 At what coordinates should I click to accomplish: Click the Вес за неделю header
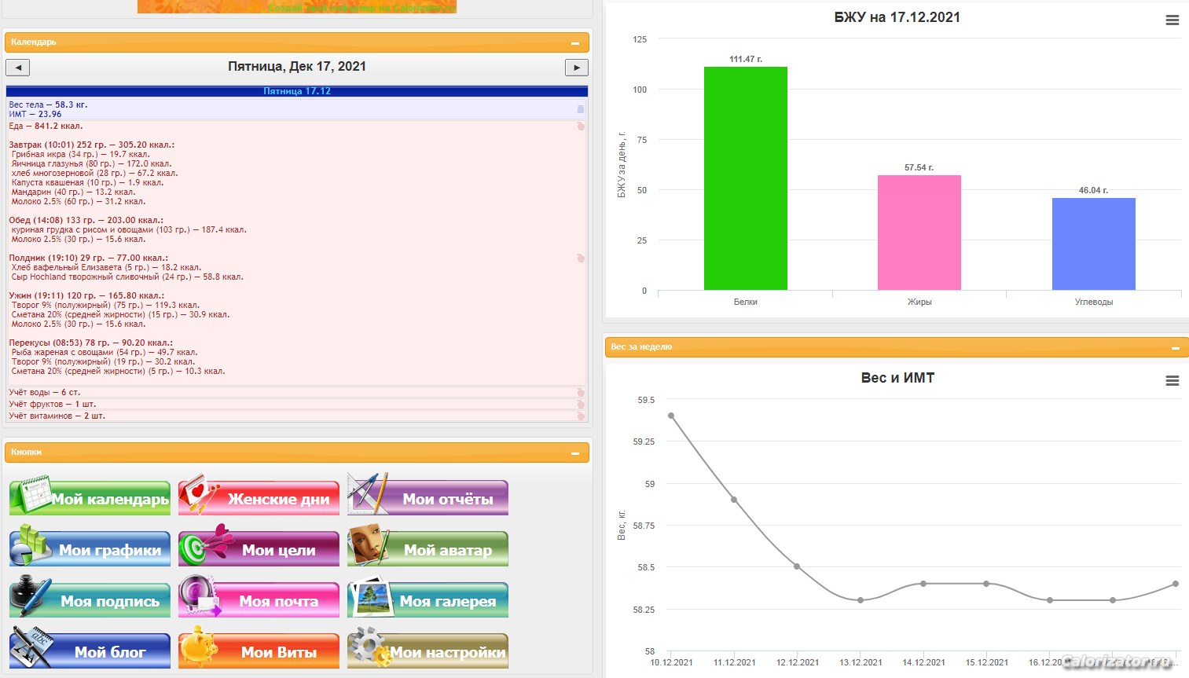pos(897,347)
